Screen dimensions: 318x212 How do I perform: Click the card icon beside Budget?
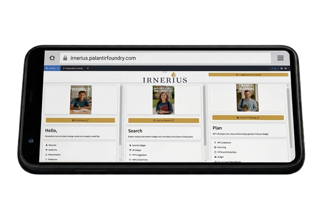pyautogui.click(x=215, y=157)
